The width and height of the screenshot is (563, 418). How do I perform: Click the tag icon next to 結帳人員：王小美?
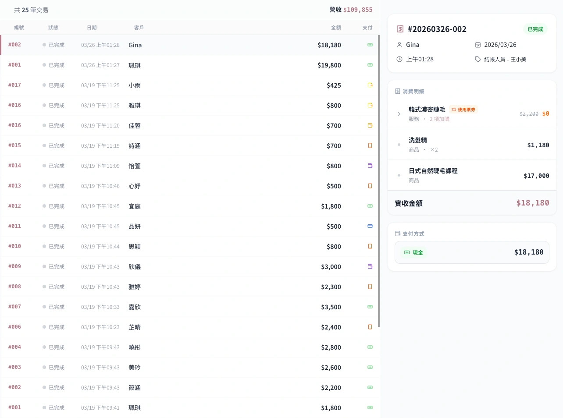tap(478, 59)
